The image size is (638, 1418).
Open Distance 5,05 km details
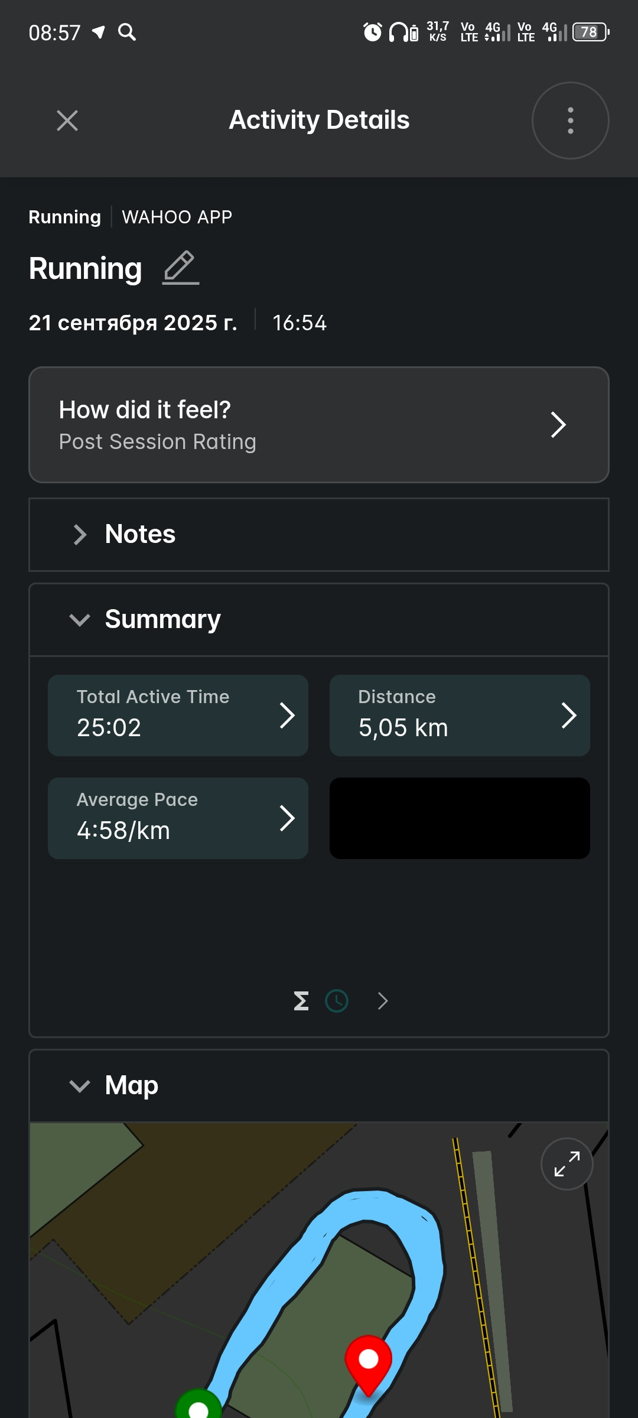[x=460, y=715]
